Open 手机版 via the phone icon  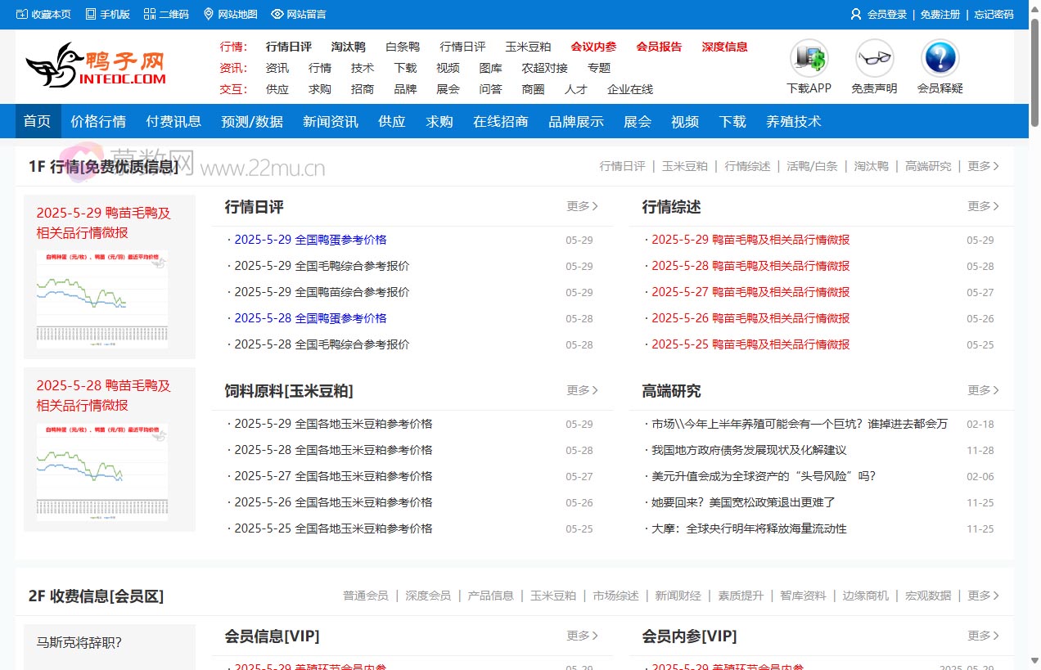(92, 13)
